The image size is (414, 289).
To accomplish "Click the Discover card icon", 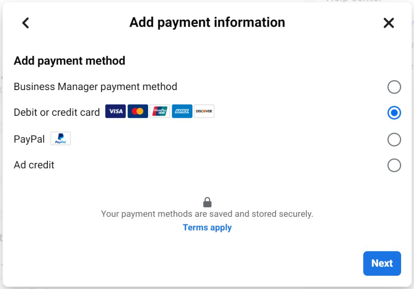I will tap(204, 111).
